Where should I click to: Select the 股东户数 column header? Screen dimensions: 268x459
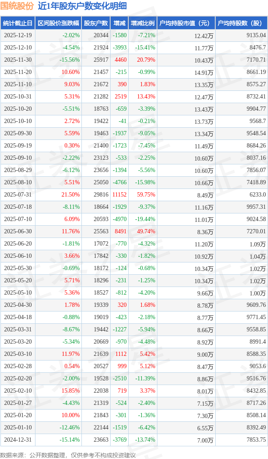click(x=95, y=23)
